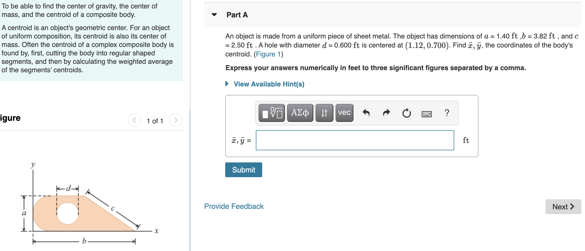Viewport: 585px width, 251px height.
Task: Reset the answer input field
Action: coord(406,113)
